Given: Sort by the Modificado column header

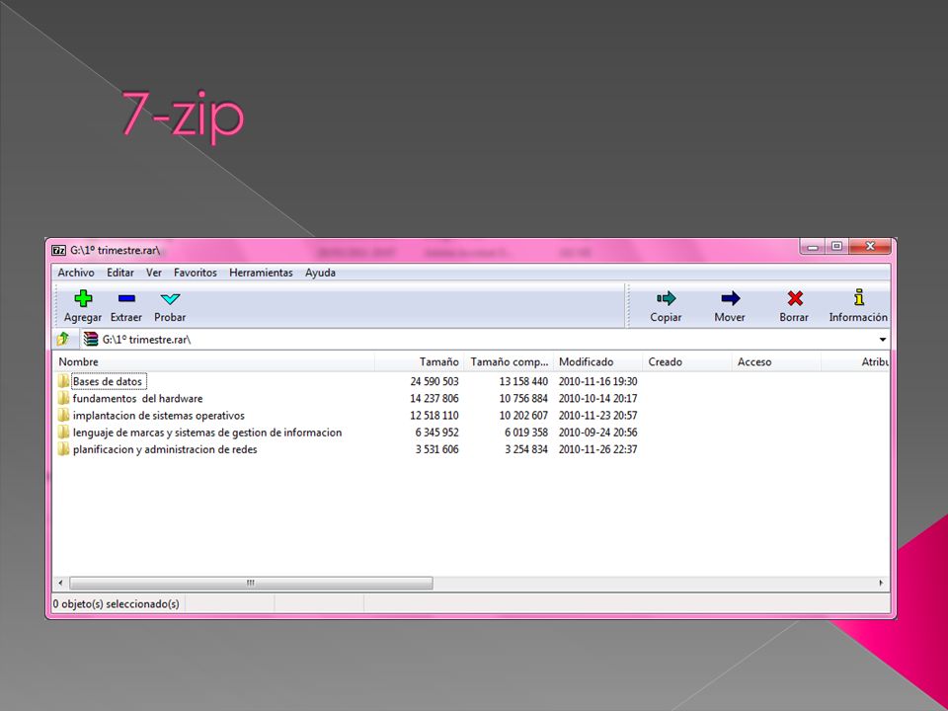Looking at the screenshot, I should tap(597, 361).
